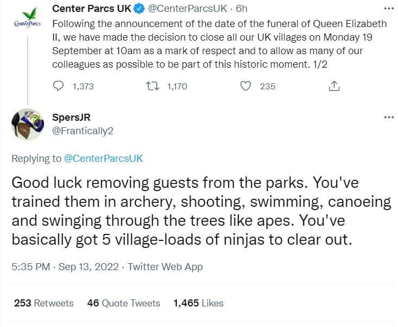Open more options on SpersJR reply
This screenshot has height=327, width=398.
pos(388,117)
